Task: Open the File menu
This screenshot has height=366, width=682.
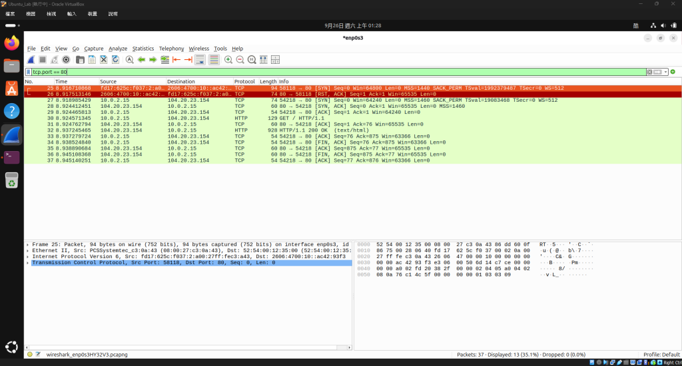Action: pyautogui.click(x=31, y=49)
